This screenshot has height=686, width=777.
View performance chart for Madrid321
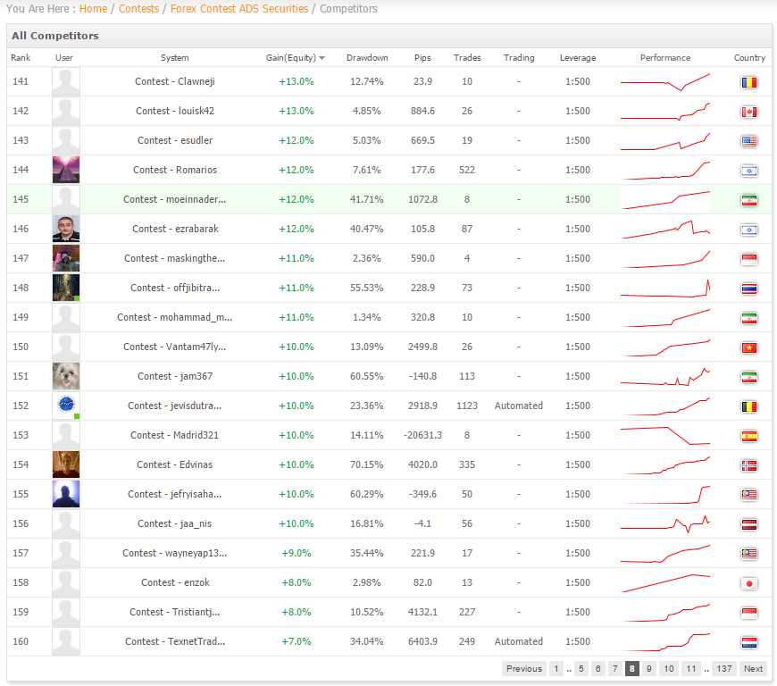click(x=665, y=435)
